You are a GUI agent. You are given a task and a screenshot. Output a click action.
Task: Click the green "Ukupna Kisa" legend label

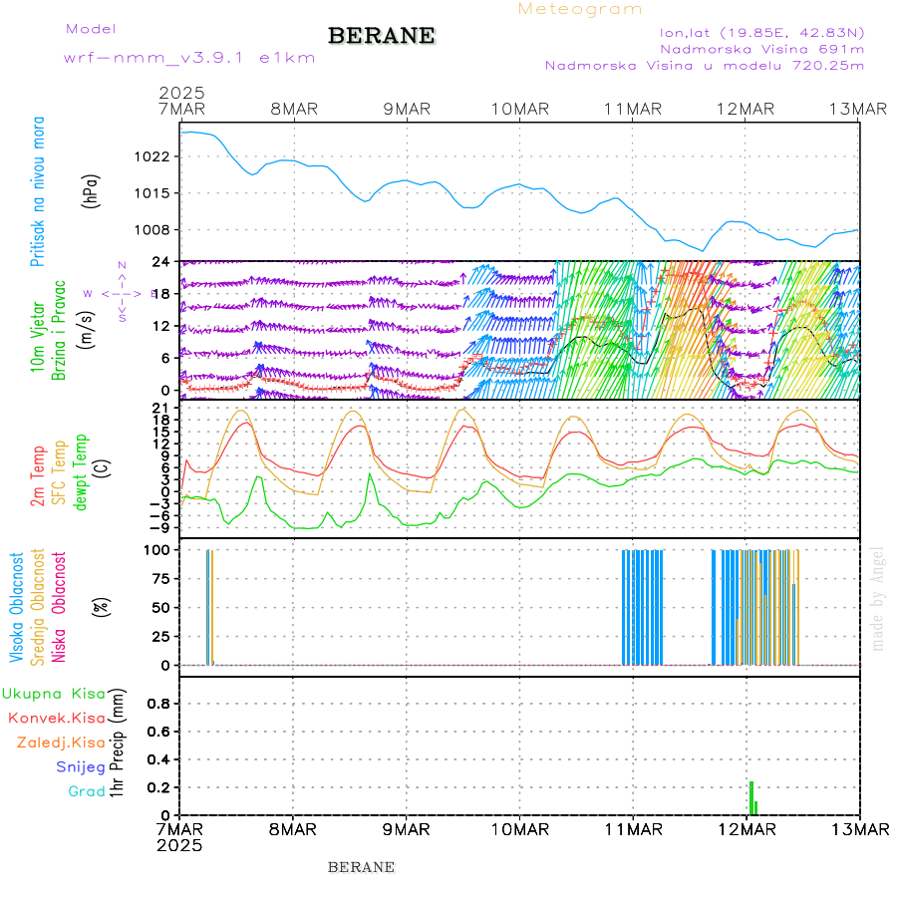click(x=54, y=694)
